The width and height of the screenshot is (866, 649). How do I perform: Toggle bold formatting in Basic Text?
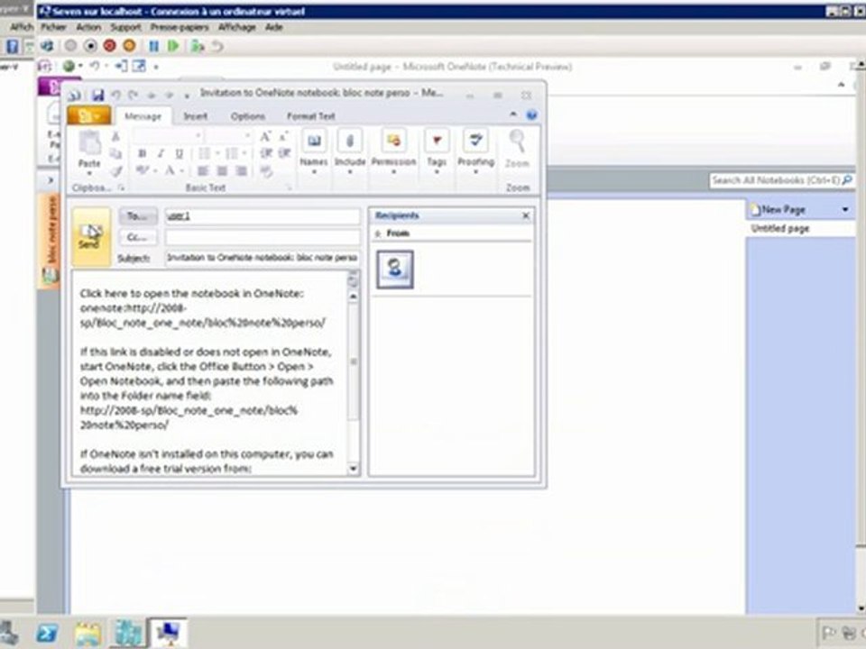pyautogui.click(x=142, y=153)
